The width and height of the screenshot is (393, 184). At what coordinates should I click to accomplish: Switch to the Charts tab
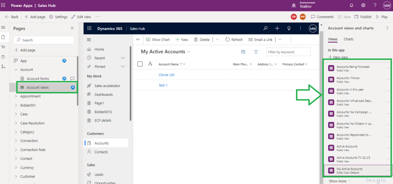point(348,39)
